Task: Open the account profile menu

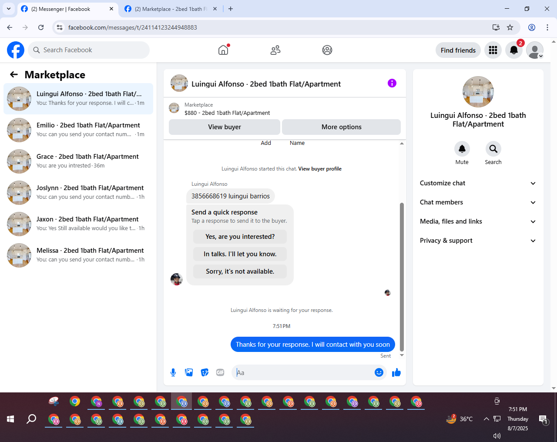Action: (x=535, y=50)
